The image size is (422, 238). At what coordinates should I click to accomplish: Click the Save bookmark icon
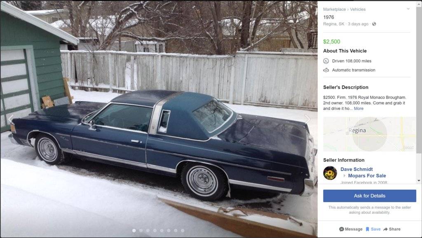coord(367,229)
